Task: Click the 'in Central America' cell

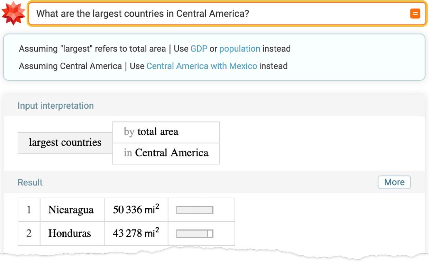Action: (166, 153)
